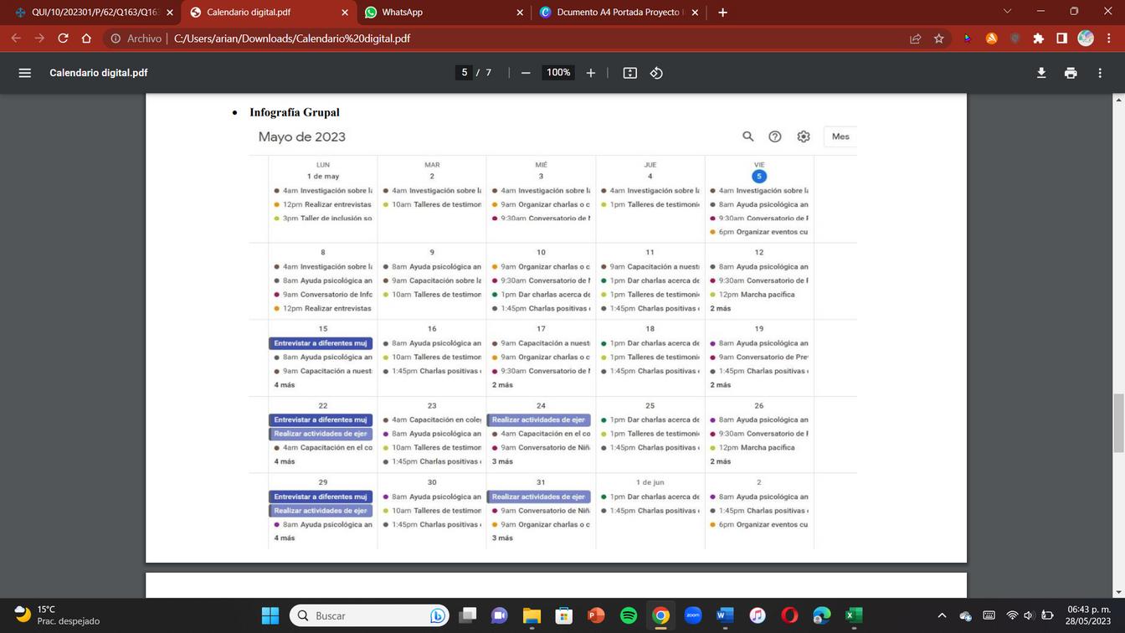
Task: Open PowerPoint from the taskbar
Action: (x=596, y=615)
